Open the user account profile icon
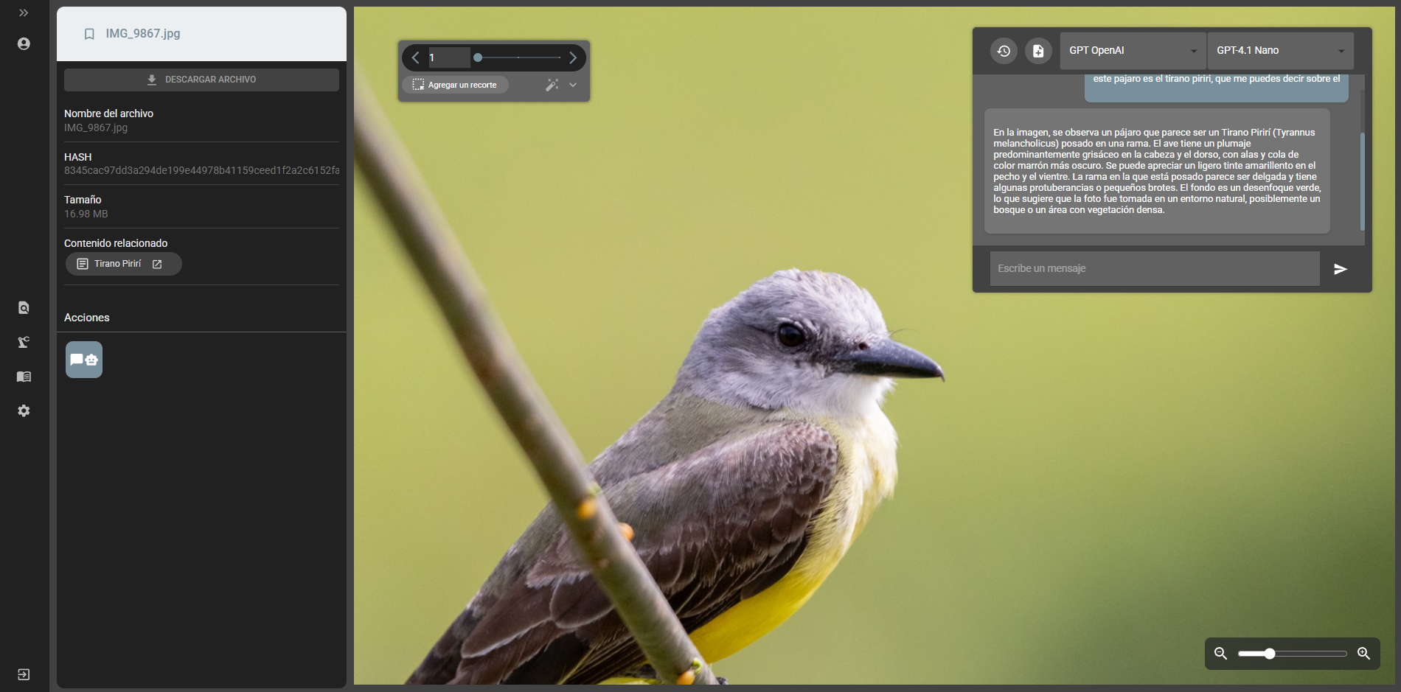1401x692 pixels. click(24, 44)
